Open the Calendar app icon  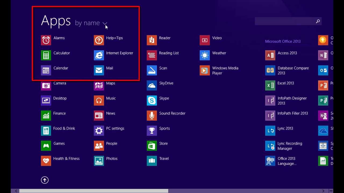point(46,70)
